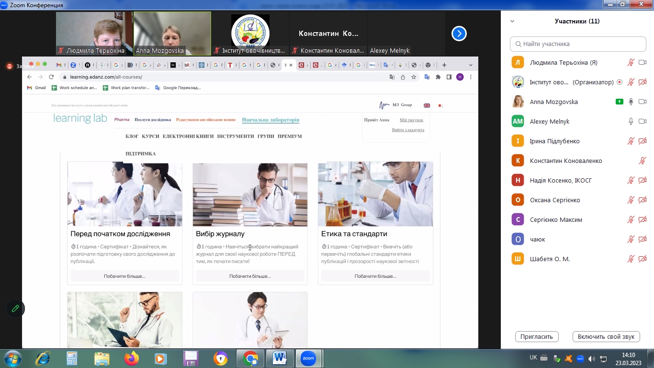Click the Пригласить button
Screen dimensions: 654x368
pos(537,336)
